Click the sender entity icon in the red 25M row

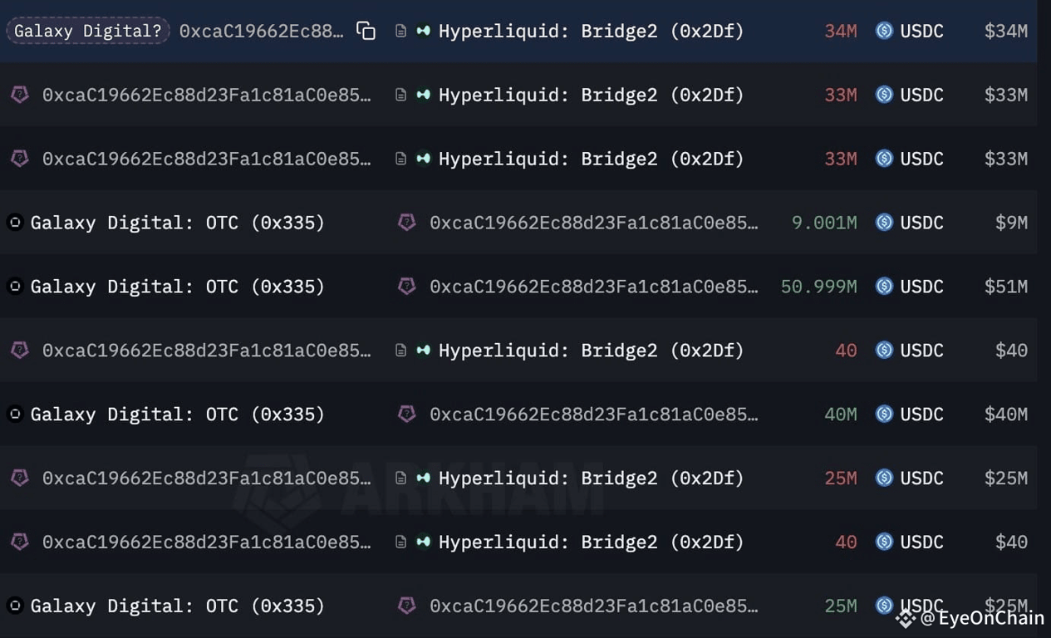[20, 478]
